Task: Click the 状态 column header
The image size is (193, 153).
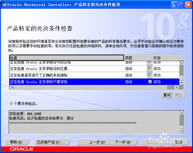Action: click(166, 58)
